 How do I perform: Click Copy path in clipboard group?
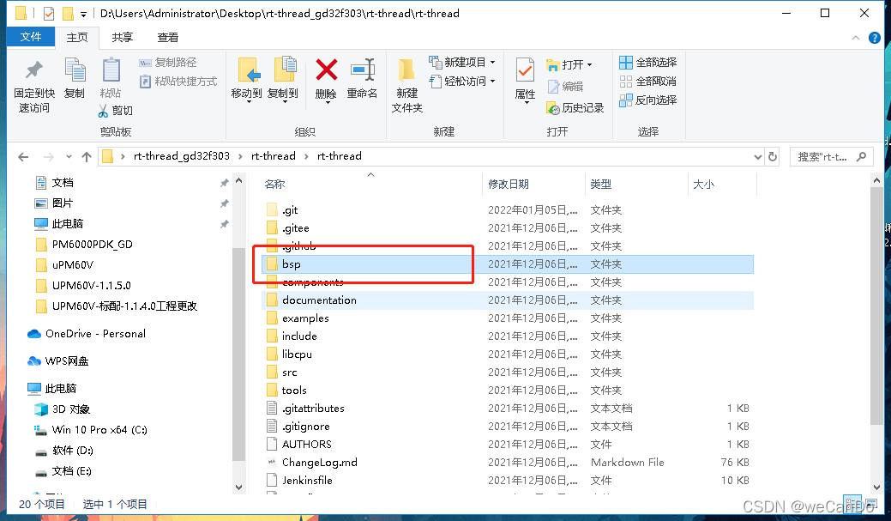tap(167, 63)
